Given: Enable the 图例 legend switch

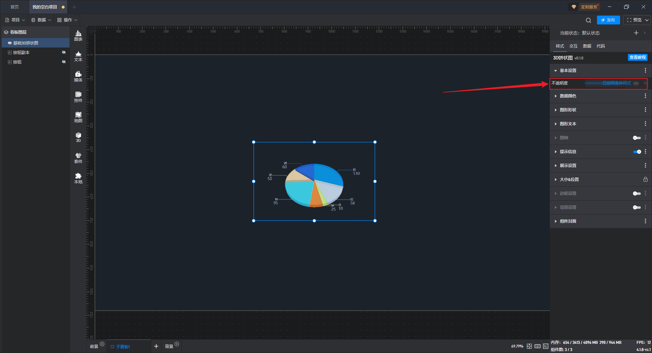Looking at the screenshot, I should click(637, 138).
